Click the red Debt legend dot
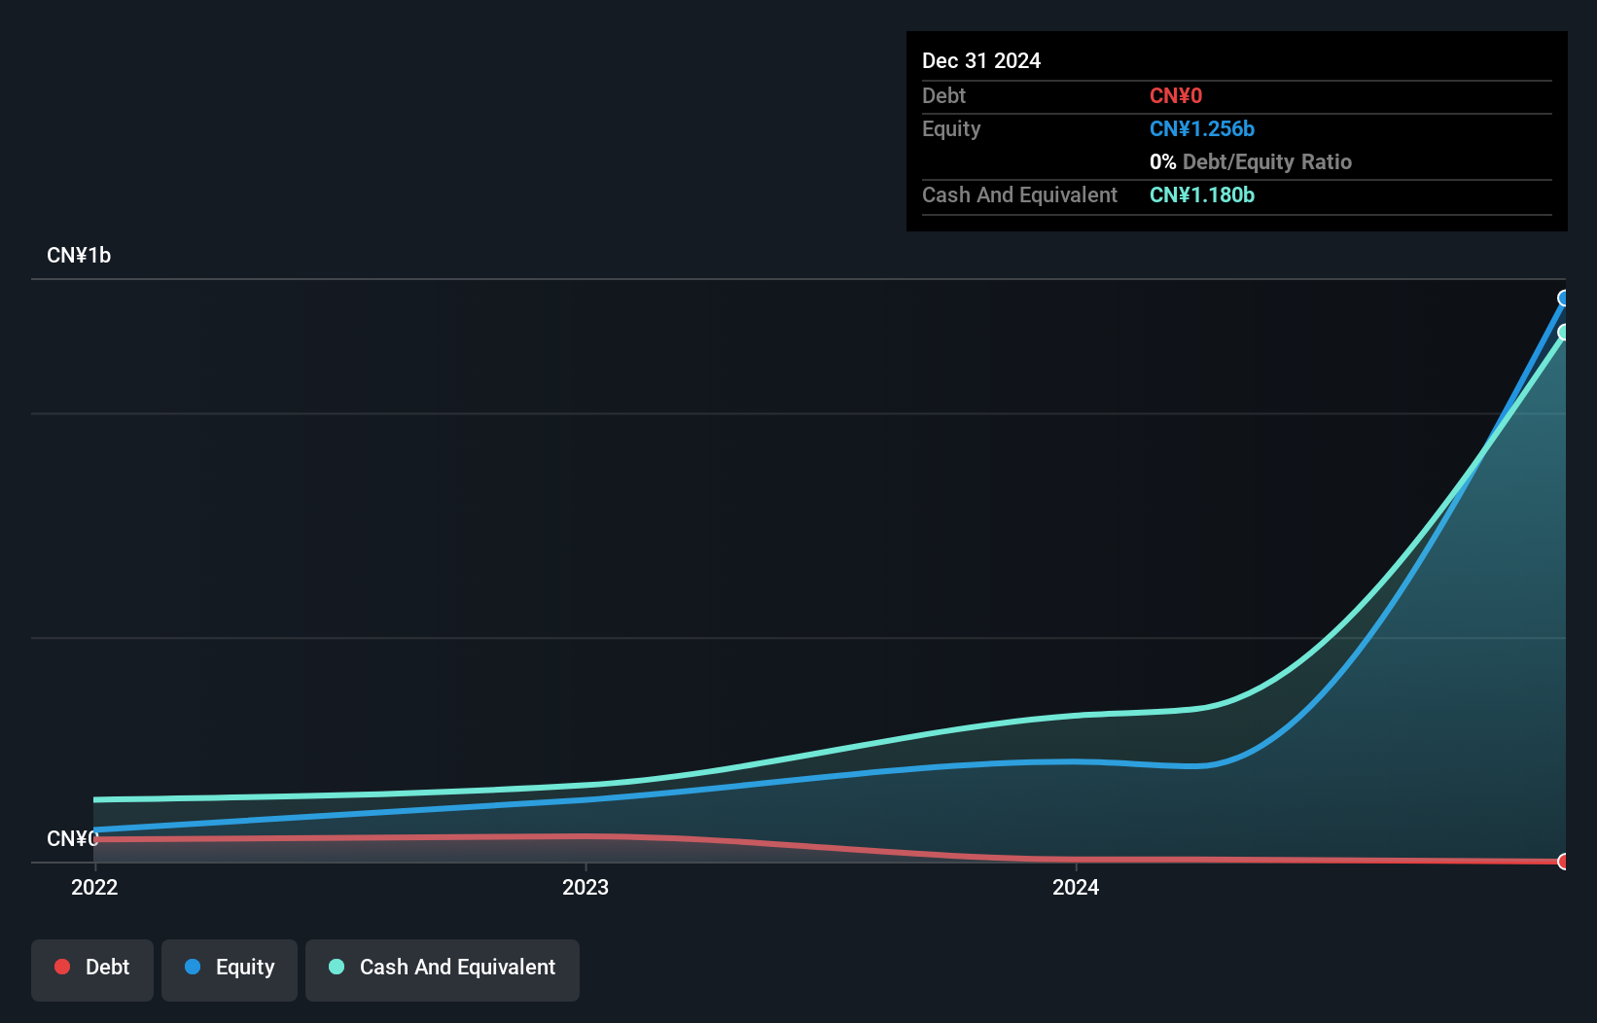1597x1023 pixels. click(x=62, y=967)
